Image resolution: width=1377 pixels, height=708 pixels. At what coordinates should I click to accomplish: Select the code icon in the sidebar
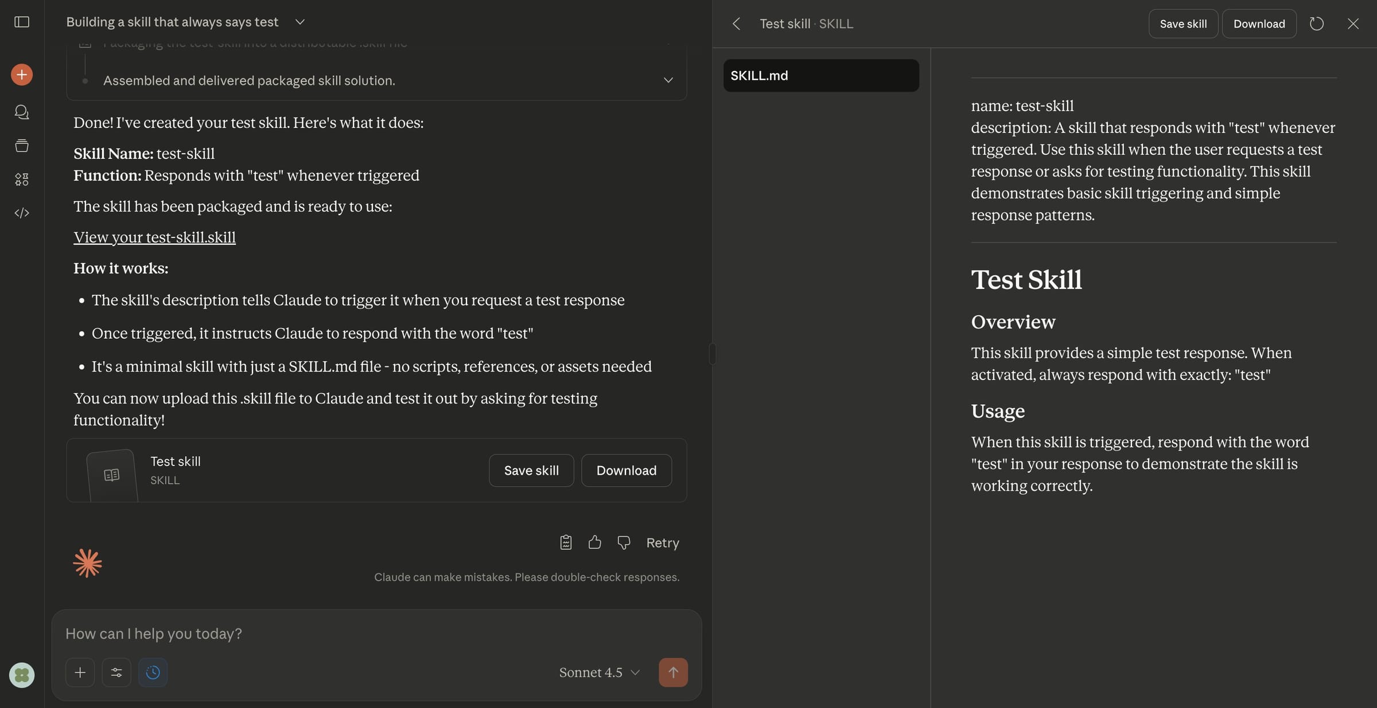[x=21, y=213]
